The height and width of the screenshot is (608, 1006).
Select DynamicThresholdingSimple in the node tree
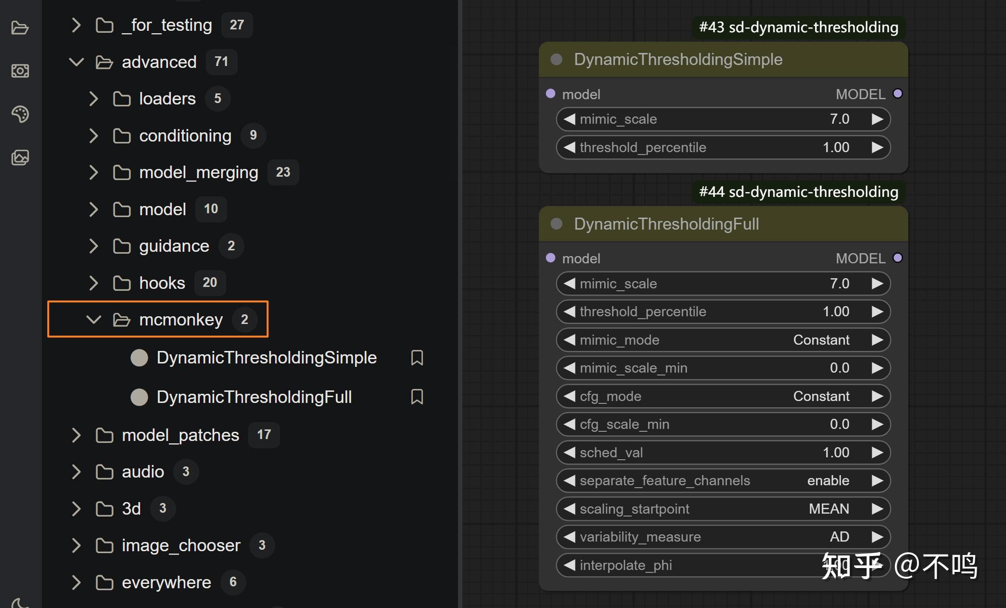(x=266, y=358)
